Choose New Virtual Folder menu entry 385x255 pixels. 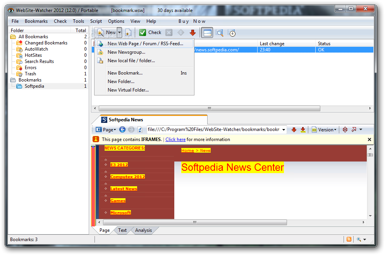click(x=144, y=90)
